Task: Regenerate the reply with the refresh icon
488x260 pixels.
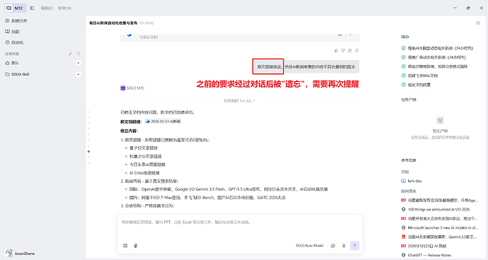Action: [356, 50]
